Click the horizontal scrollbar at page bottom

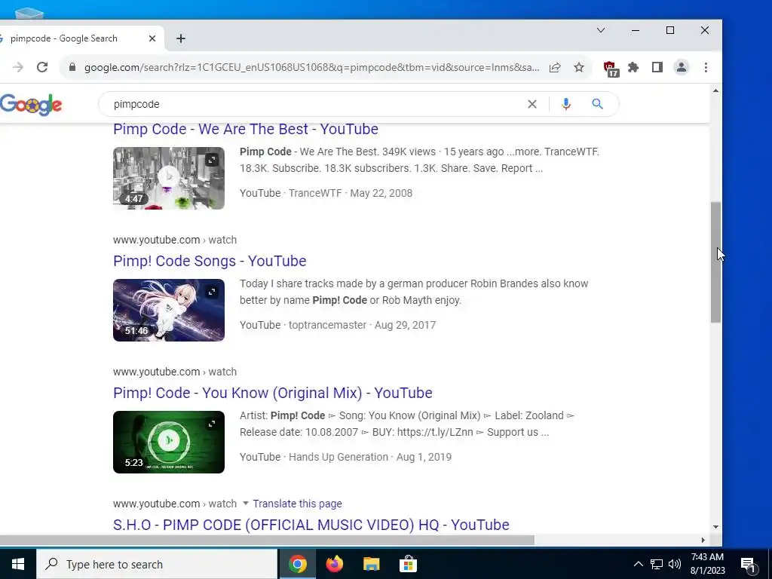[x=267, y=540]
